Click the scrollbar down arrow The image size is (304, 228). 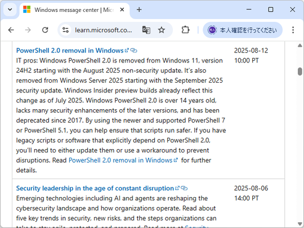[299, 224]
